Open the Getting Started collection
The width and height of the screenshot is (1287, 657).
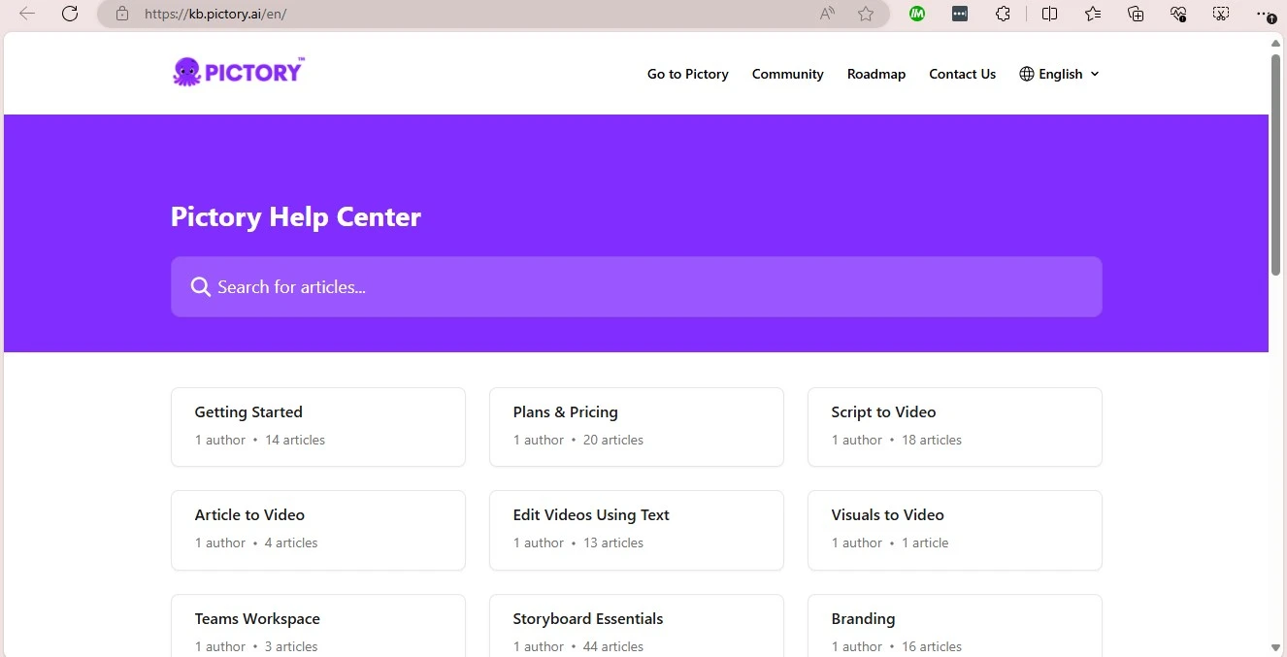(x=318, y=427)
